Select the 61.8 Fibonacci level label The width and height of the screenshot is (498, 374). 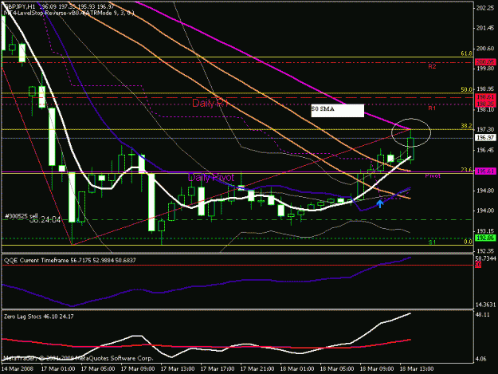pyautogui.click(x=466, y=53)
